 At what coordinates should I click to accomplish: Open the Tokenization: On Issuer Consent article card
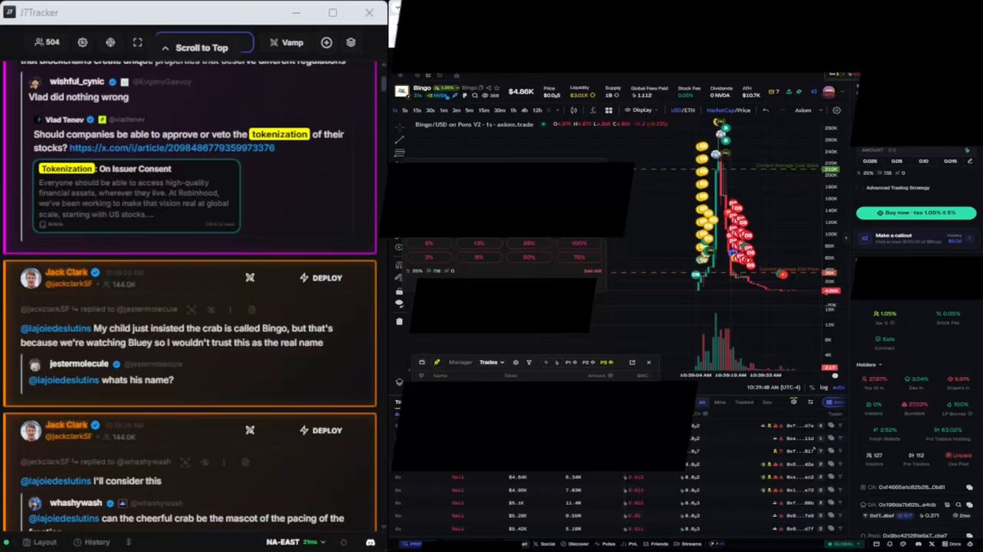click(137, 195)
